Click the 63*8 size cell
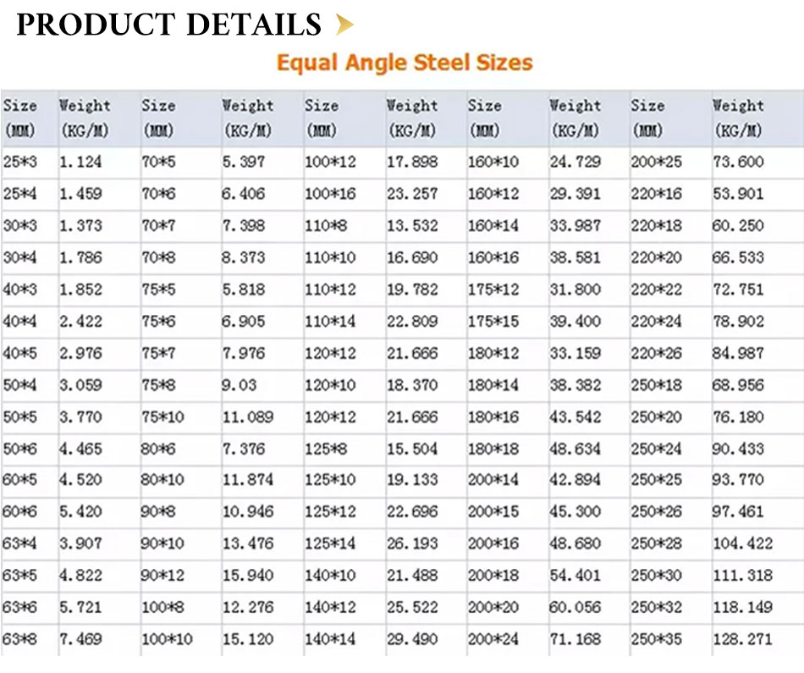Image resolution: width=804 pixels, height=673 pixels. click(x=21, y=639)
